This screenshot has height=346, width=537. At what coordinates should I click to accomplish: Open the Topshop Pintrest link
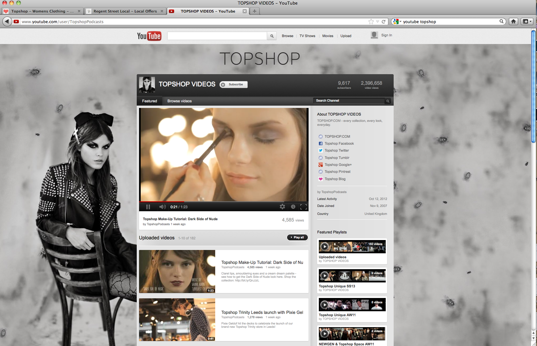tap(337, 172)
